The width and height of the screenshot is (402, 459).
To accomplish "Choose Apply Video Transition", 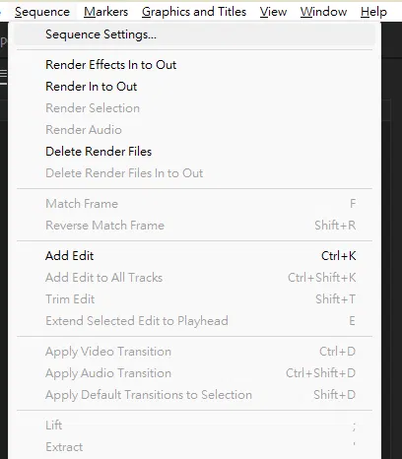I will (x=194, y=352).
